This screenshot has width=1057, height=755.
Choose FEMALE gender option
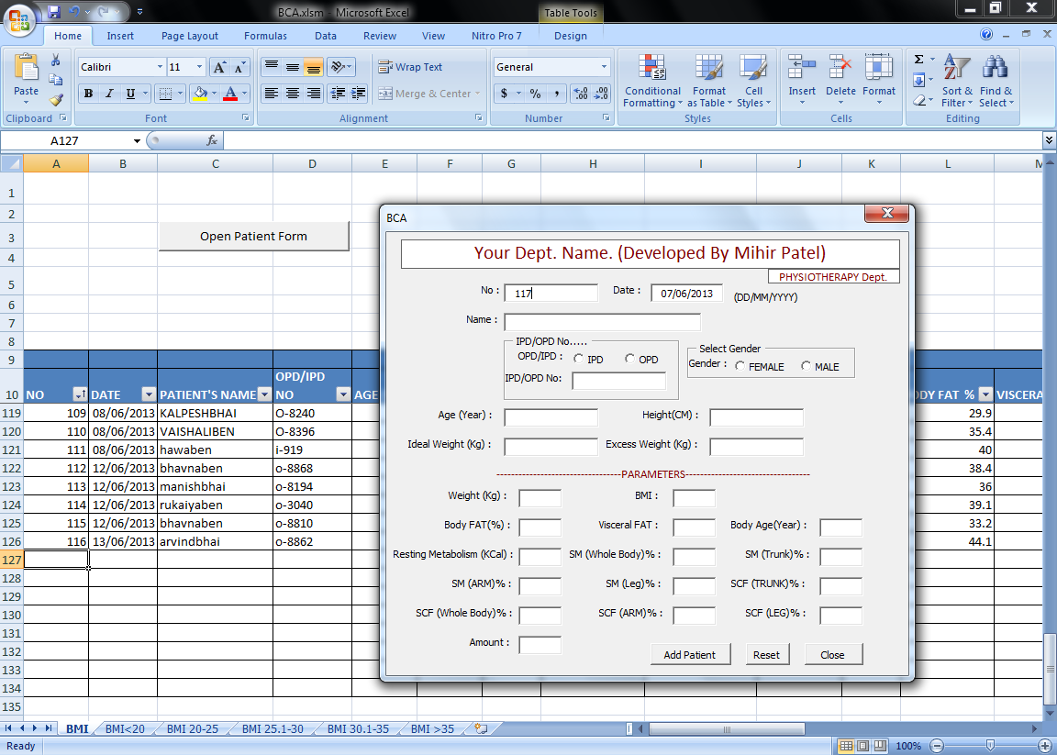click(x=740, y=366)
